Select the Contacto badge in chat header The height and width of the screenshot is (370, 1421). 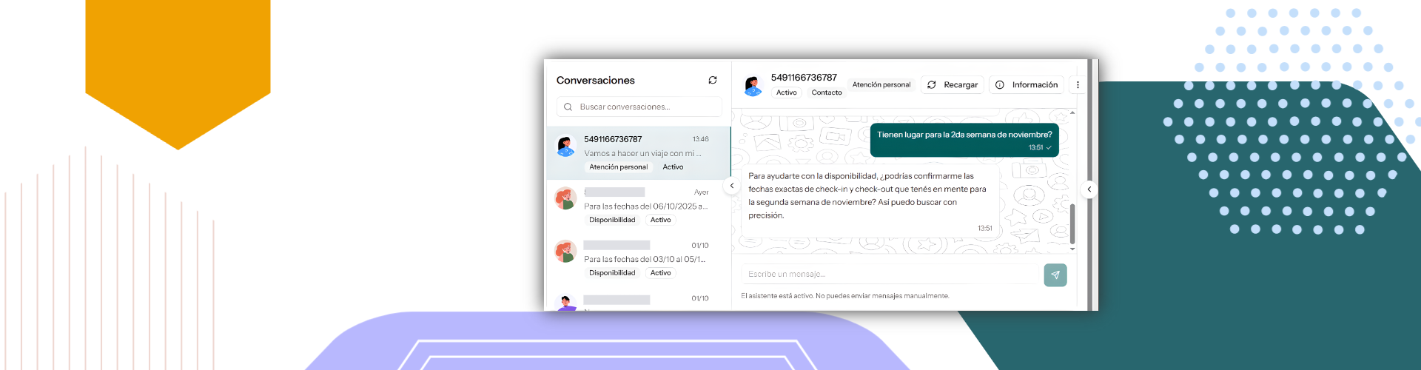click(827, 92)
